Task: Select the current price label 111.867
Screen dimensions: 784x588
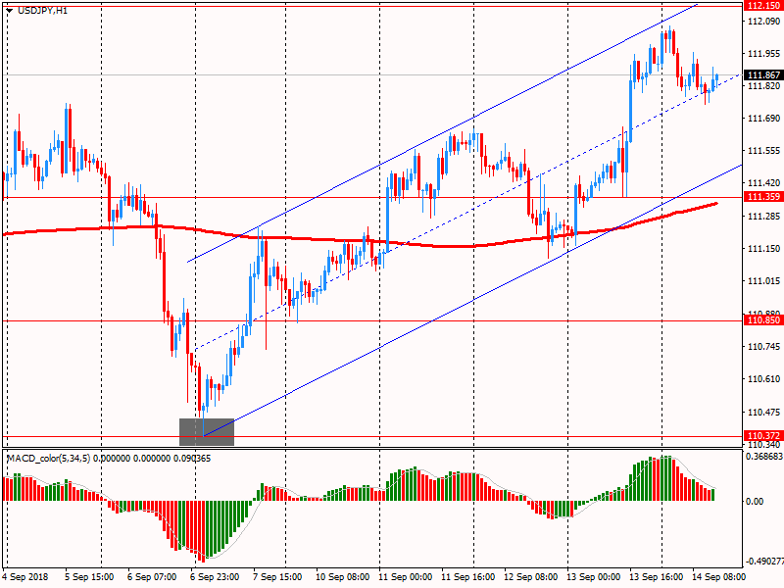Action: tap(763, 75)
